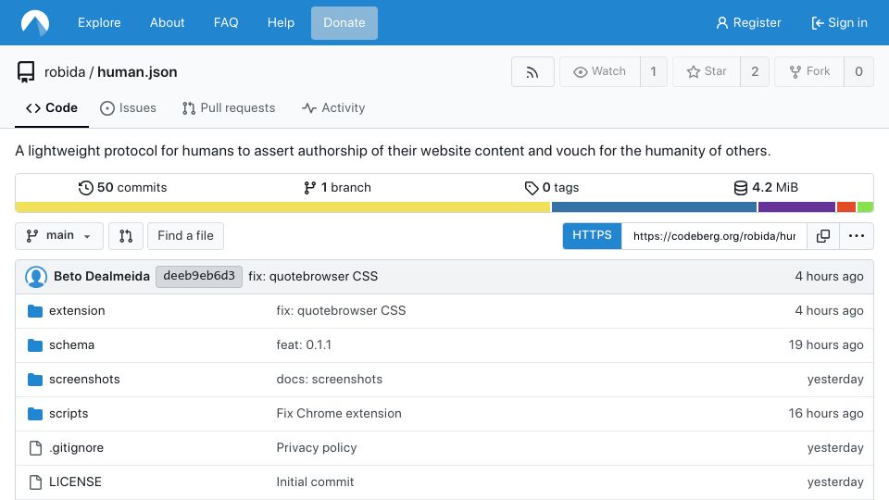
Task: Click the Find a file button
Action: [x=185, y=236]
